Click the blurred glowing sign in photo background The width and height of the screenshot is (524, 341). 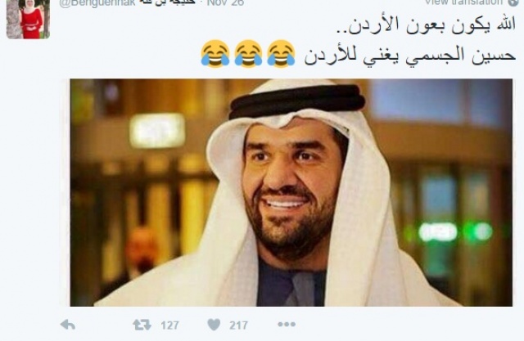tap(157, 131)
